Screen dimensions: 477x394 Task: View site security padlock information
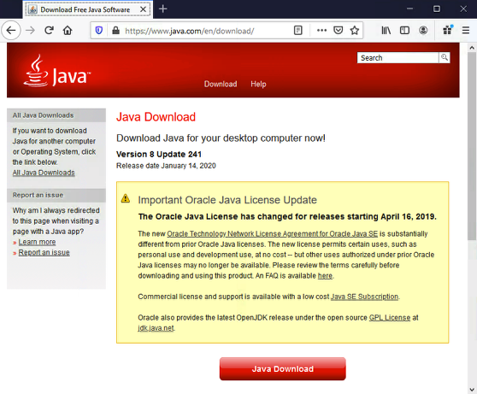pyautogui.click(x=115, y=31)
